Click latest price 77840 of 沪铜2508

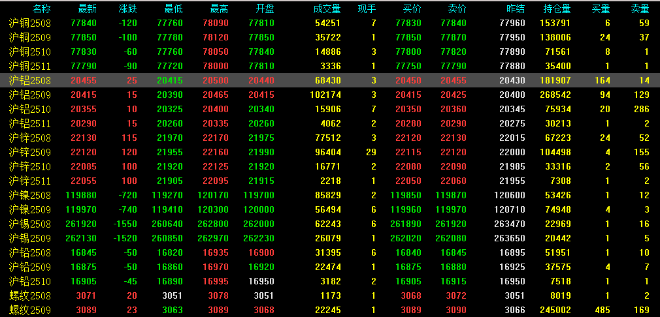coord(84,23)
